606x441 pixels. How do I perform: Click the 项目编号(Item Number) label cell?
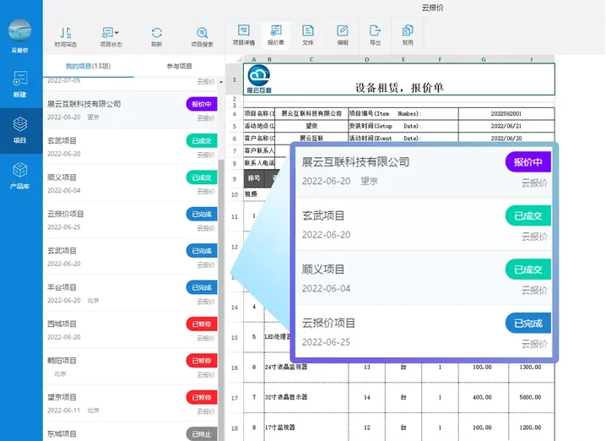pos(403,114)
